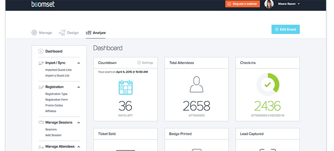Collapse the Manage Sessions section
Viewport: 334px width, 151px height.
pos(78,123)
